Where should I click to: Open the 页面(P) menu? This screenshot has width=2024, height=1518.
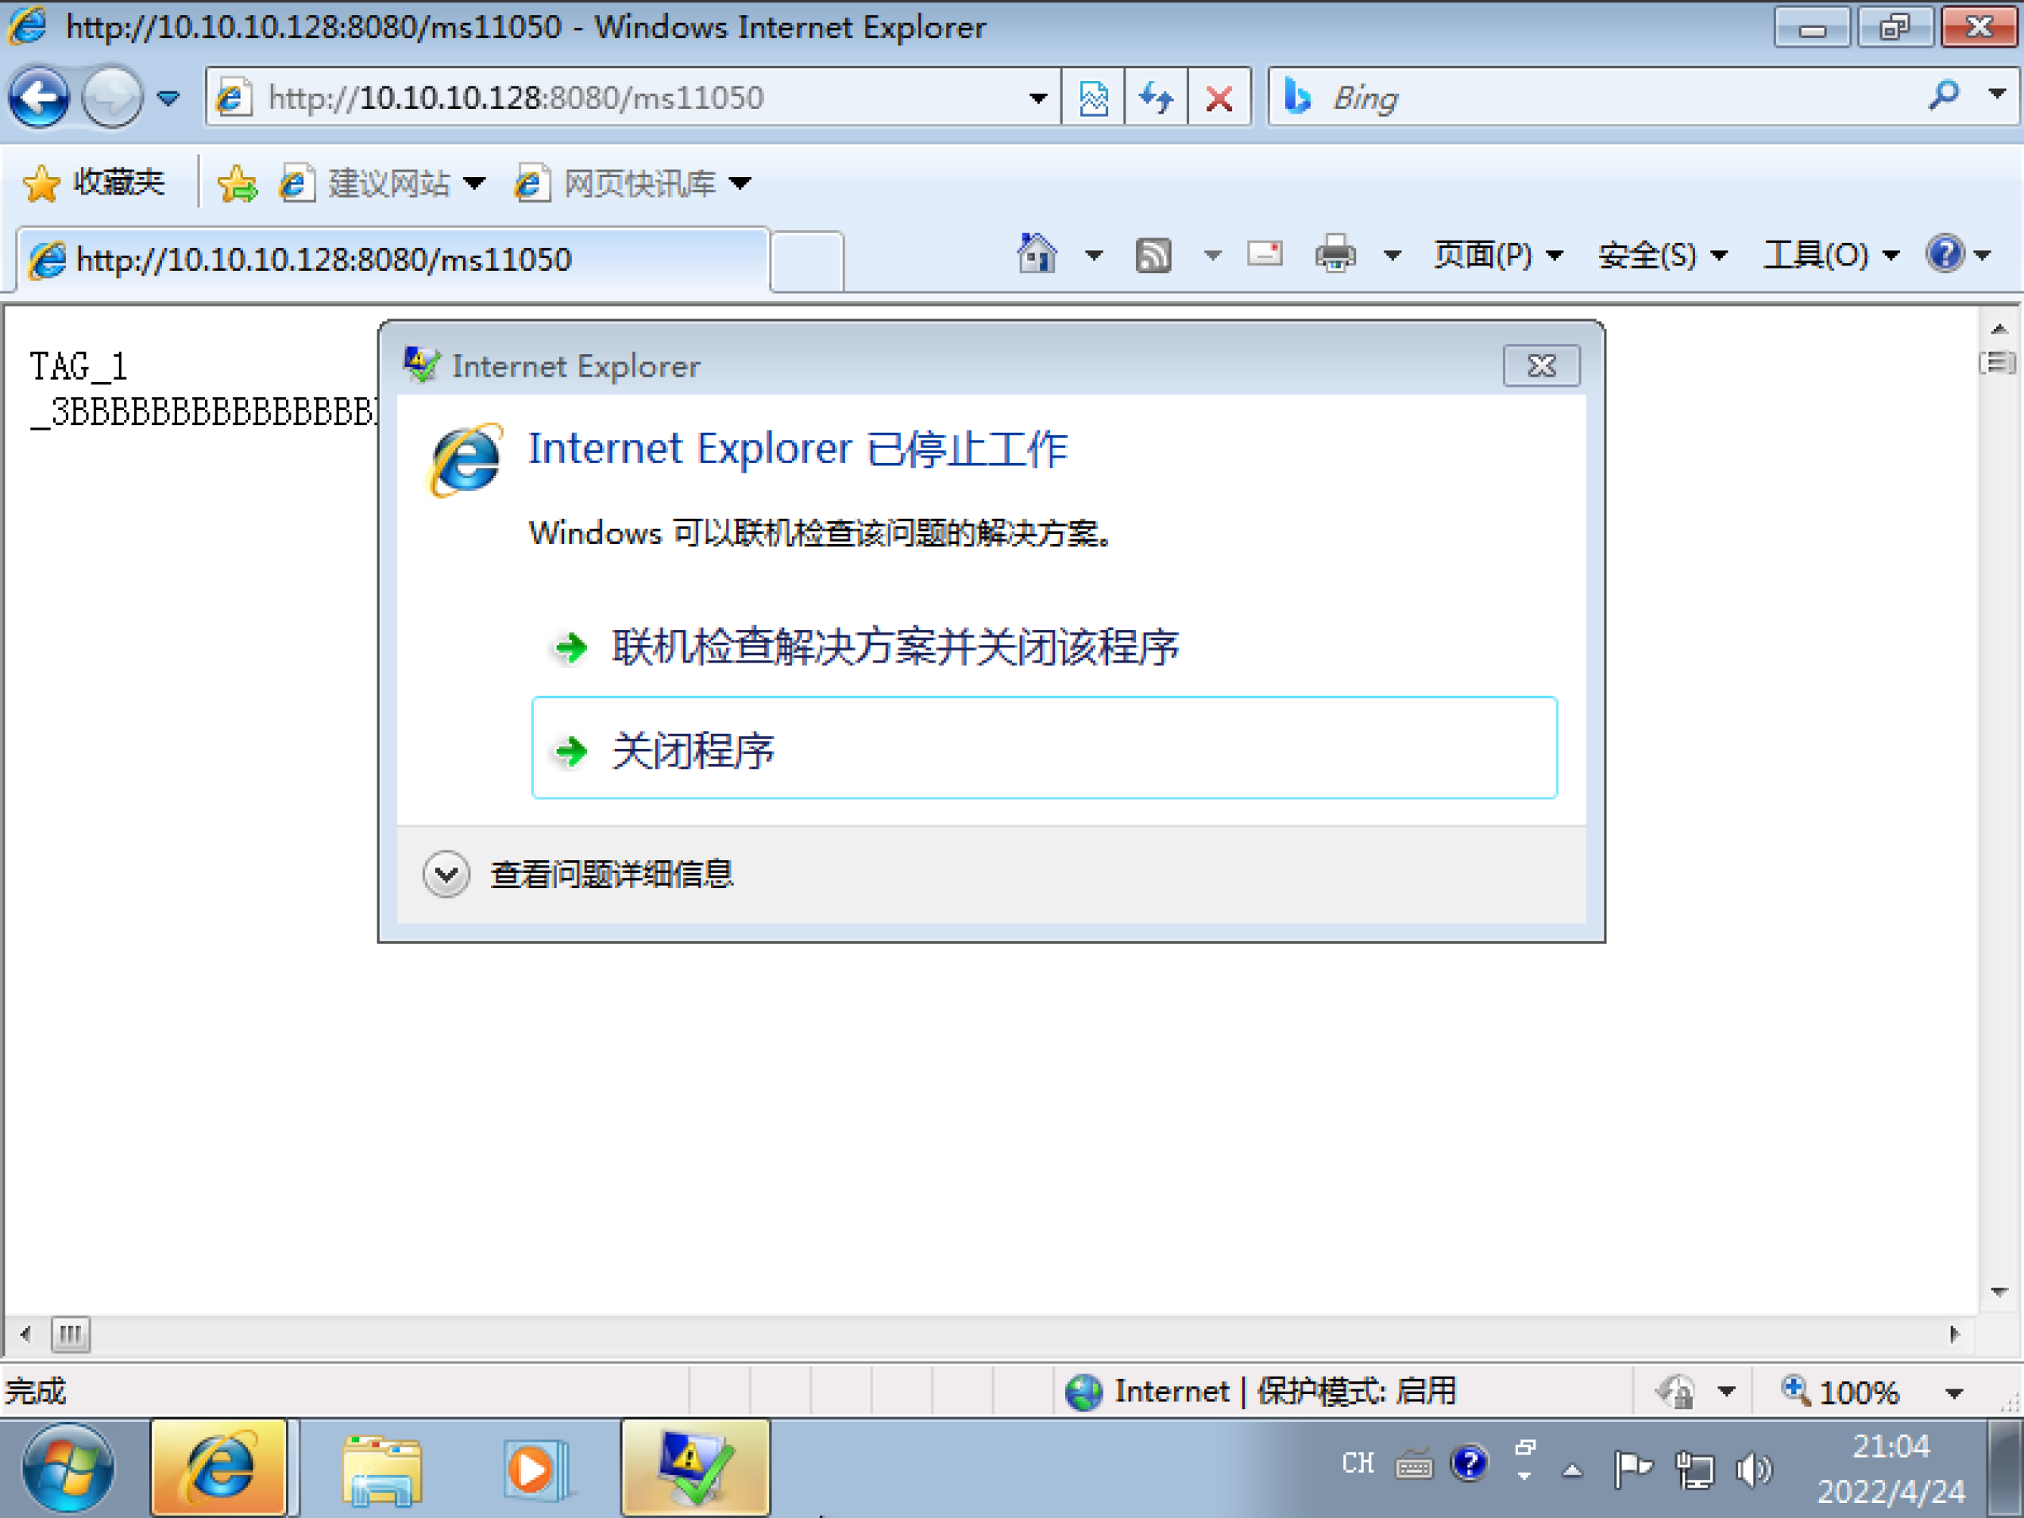click(x=1498, y=255)
